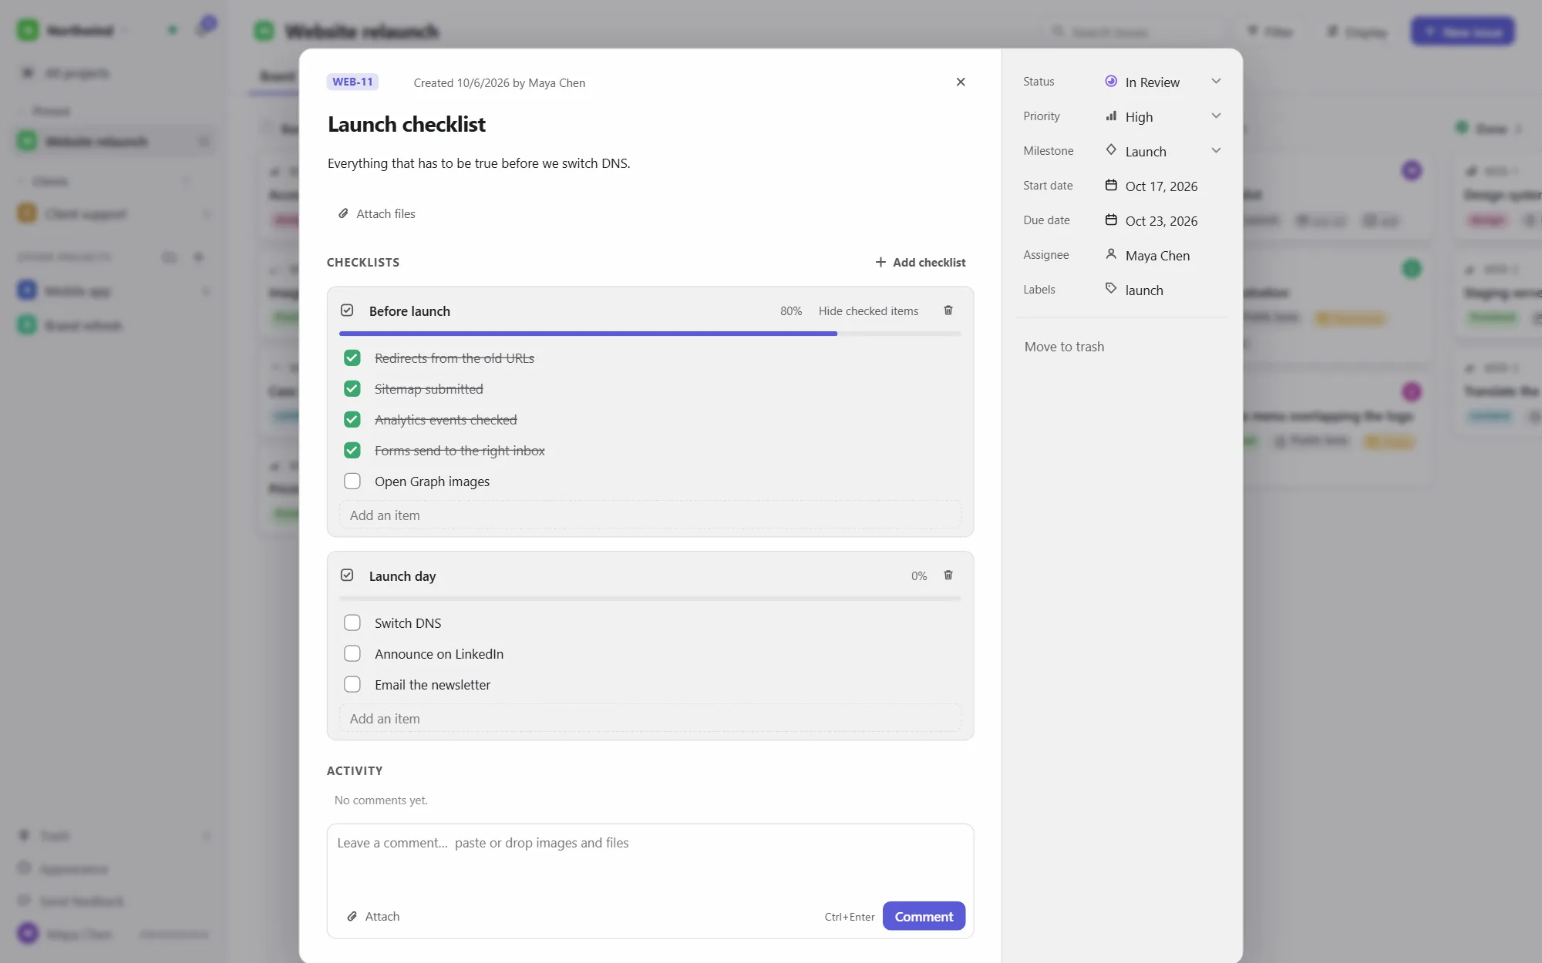Click the description about switching DNS
The image size is (1542, 963).
click(479, 163)
